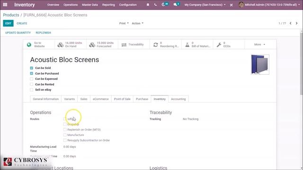The height and width of the screenshot is (170, 303).
Task: Click the CREATE button
Action: 22,23
